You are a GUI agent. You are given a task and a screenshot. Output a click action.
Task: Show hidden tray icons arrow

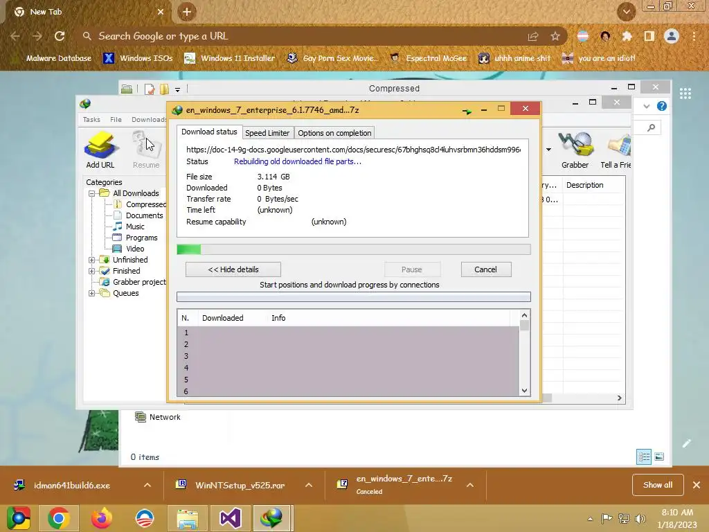pyautogui.click(x=590, y=520)
